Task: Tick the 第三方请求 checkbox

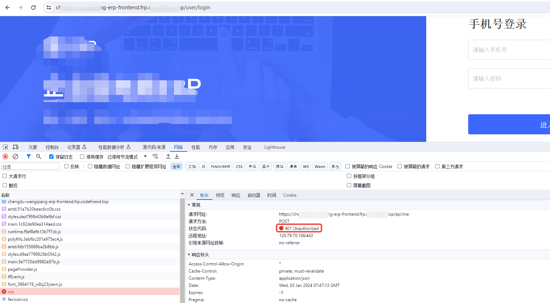Action: 437,166
